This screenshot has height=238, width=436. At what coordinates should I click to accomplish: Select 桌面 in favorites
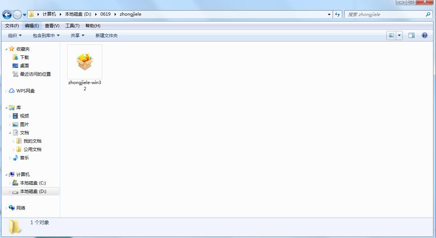coord(24,66)
